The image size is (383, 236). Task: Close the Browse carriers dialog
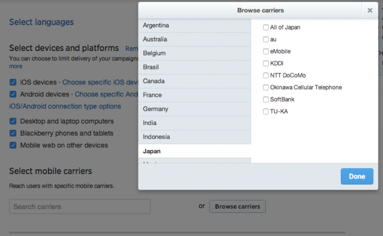pyautogui.click(x=370, y=10)
